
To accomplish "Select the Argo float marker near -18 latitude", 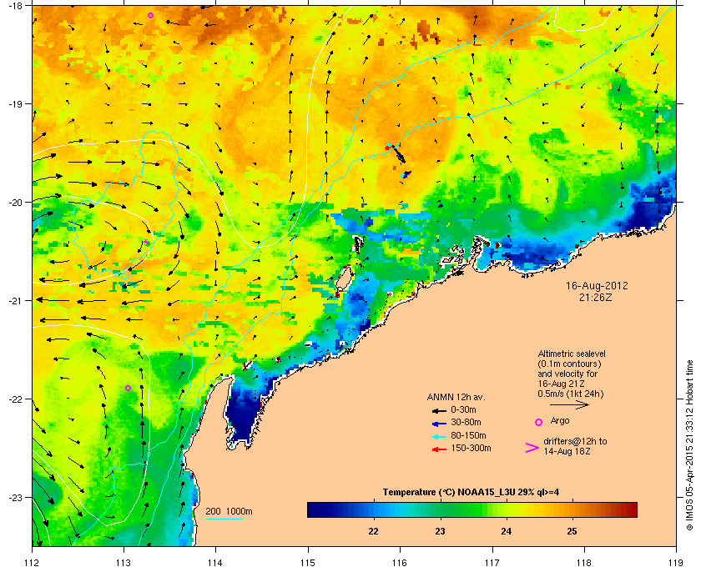I will pyautogui.click(x=151, y=16).
